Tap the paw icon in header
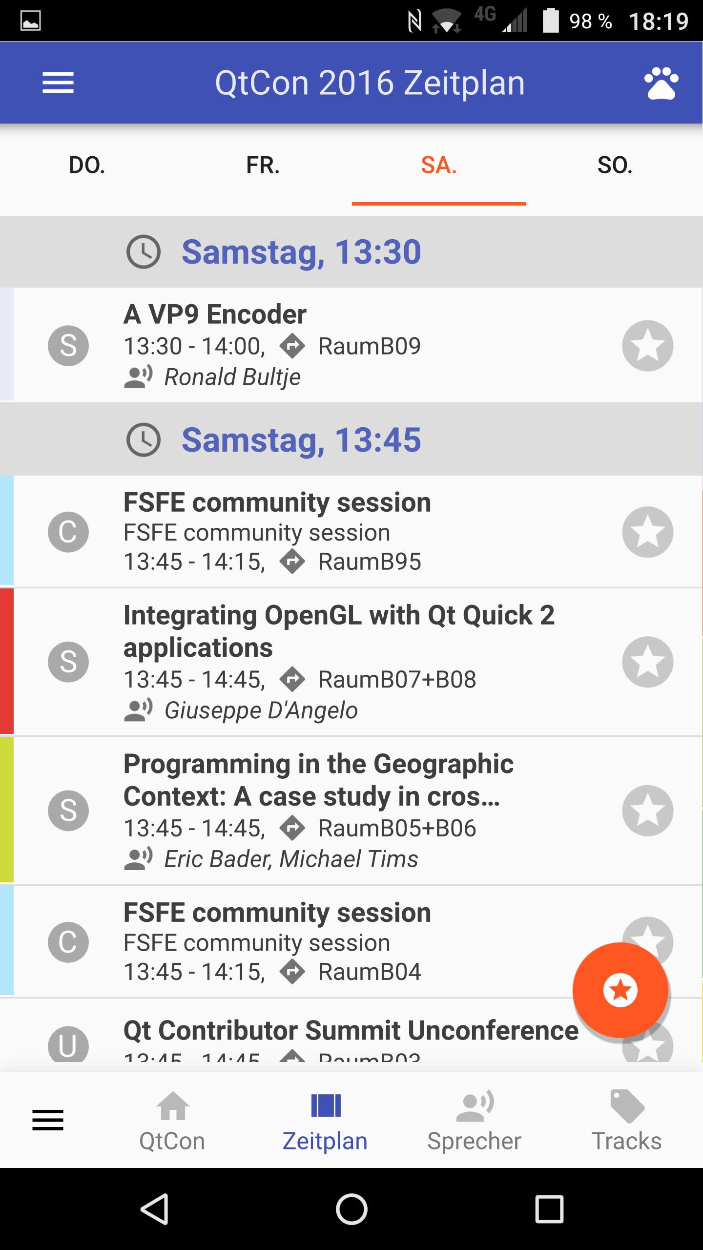The height and width of the screenshot is (1250, 703). click(x=661, y=83)
